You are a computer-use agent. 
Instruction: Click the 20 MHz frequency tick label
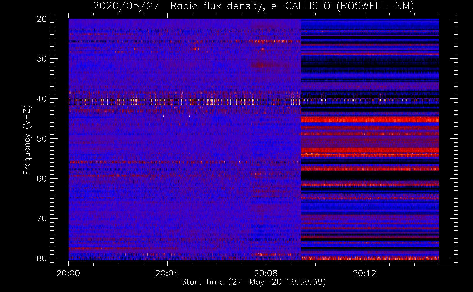(42, 19)
